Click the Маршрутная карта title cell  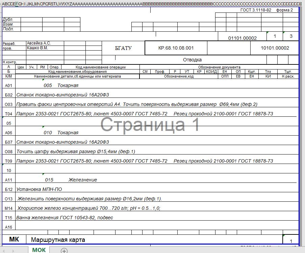tap(58, 240)
